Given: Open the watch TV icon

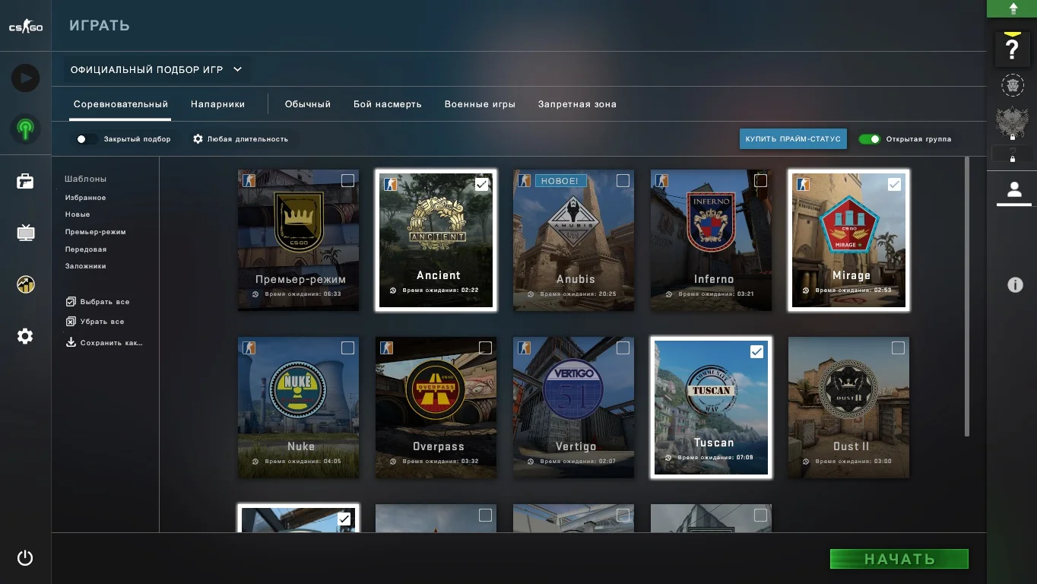Looking at the screenshot, I should [25, 233].
